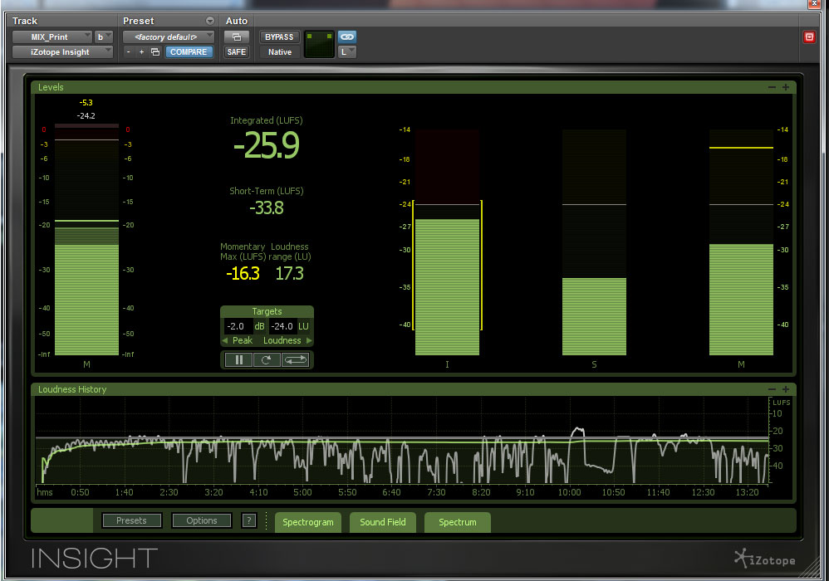Select the previous preset with the minus button
This screenshot has width=829, height=581.
[129, 51]
